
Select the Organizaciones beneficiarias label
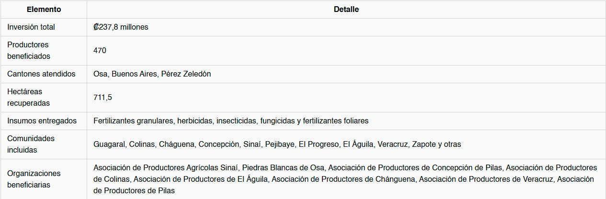[34, 179]
